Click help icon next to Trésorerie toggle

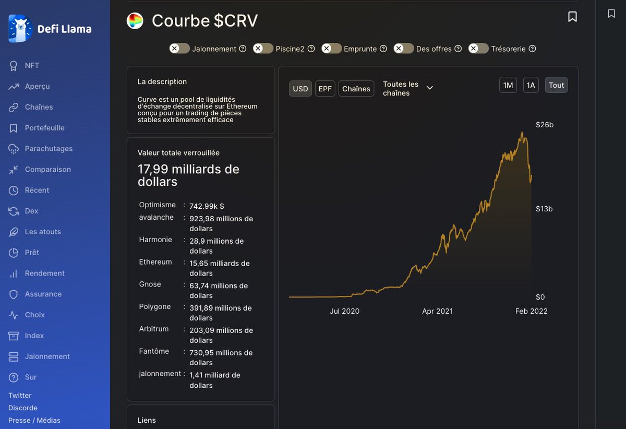click(x=532, y=49)
